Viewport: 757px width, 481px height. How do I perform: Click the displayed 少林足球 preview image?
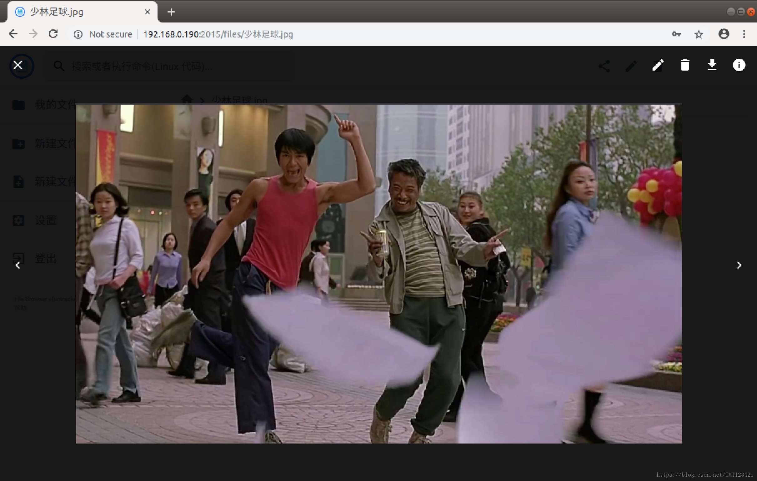click(378, 274)
